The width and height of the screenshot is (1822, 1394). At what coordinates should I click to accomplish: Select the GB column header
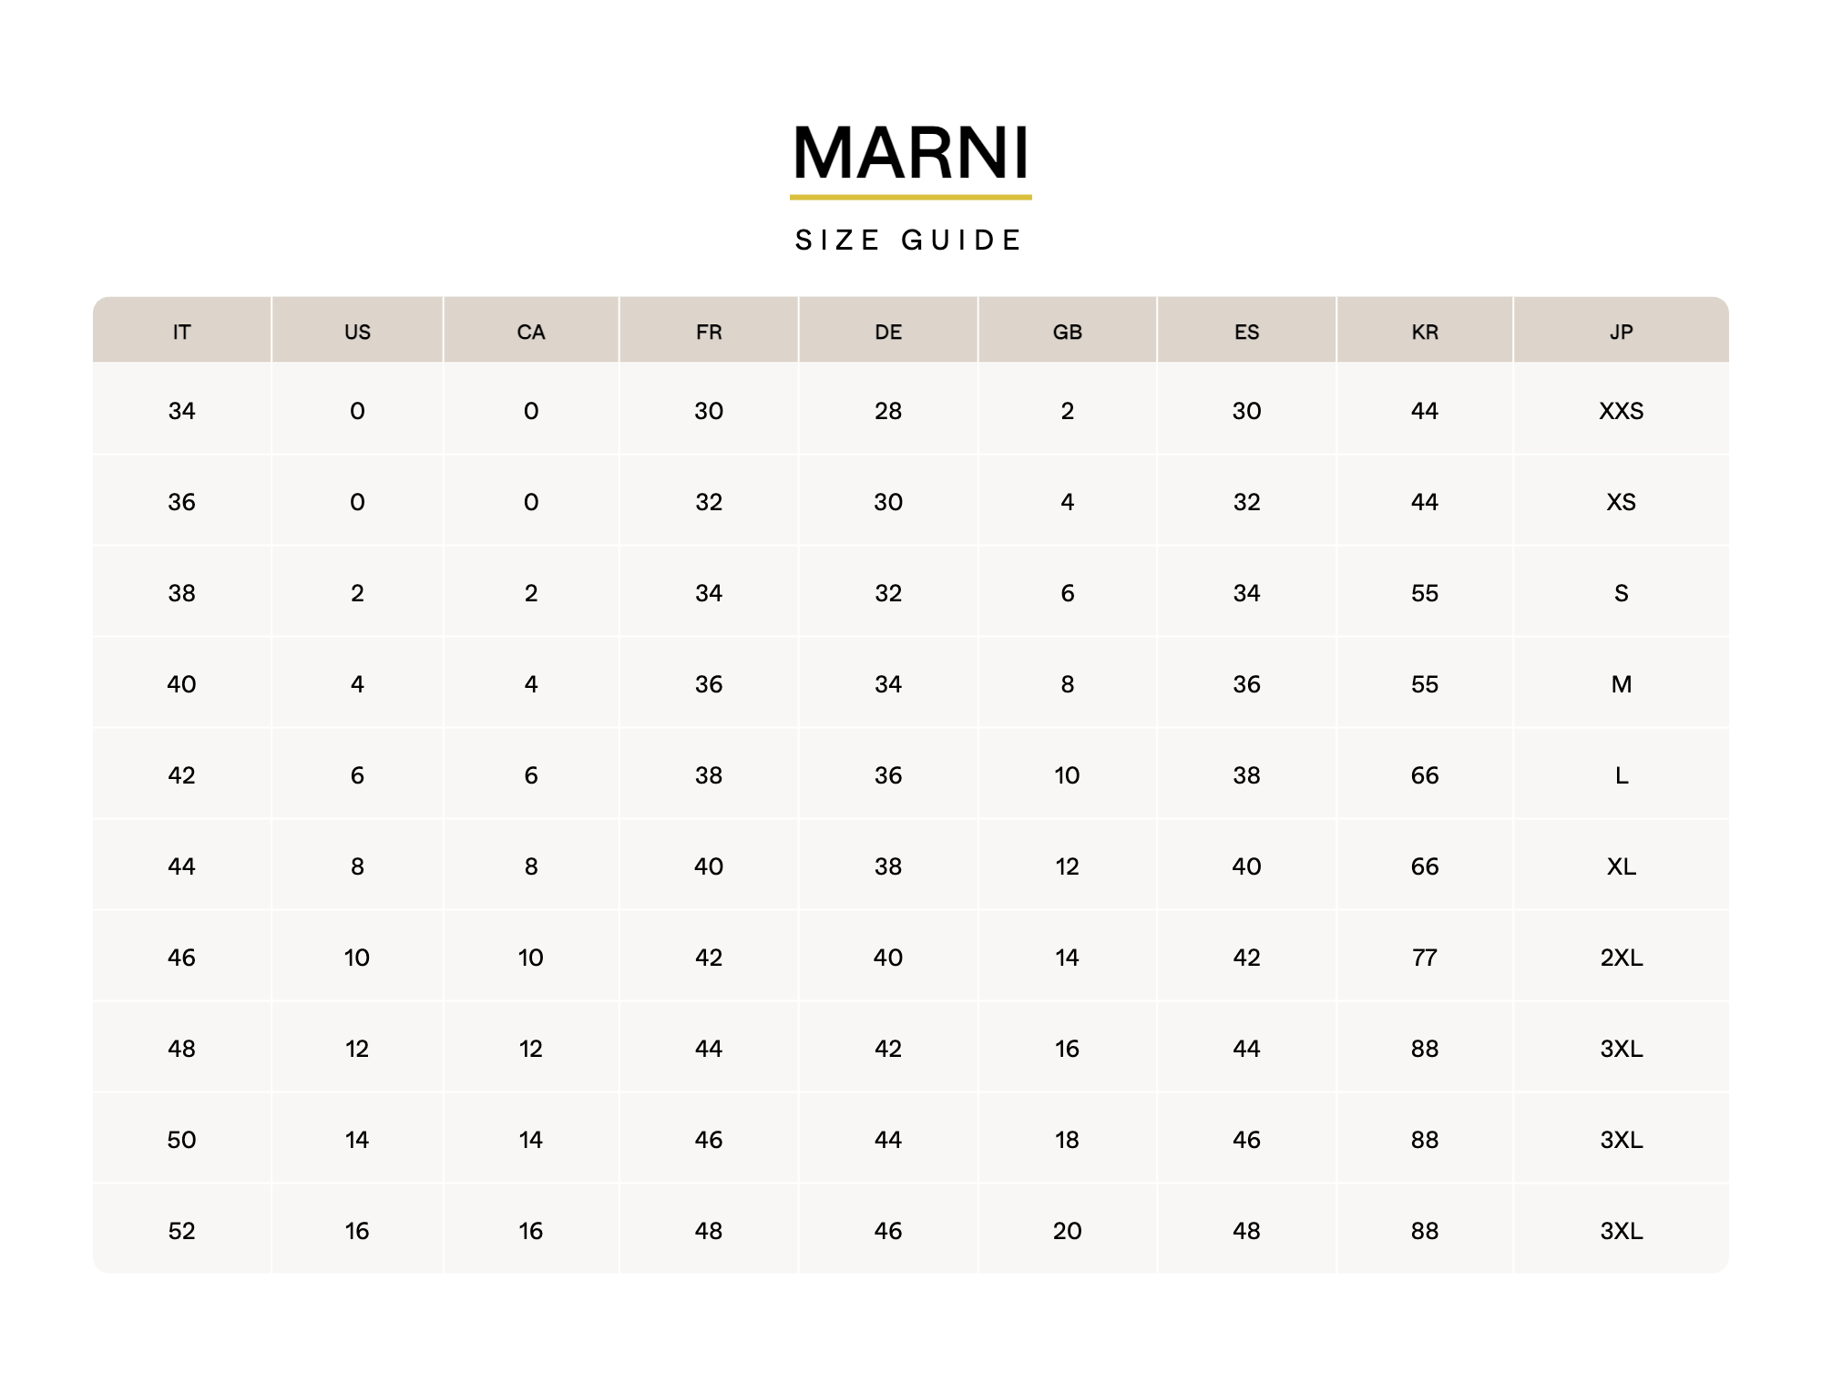pyautogui.click(x=1068, y=332)
